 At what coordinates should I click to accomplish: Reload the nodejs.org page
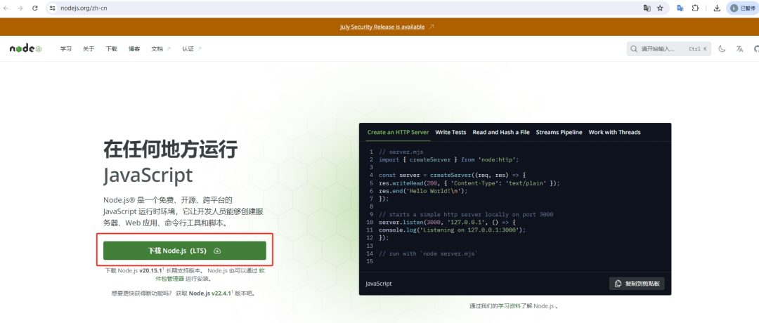tap(35, 8)
